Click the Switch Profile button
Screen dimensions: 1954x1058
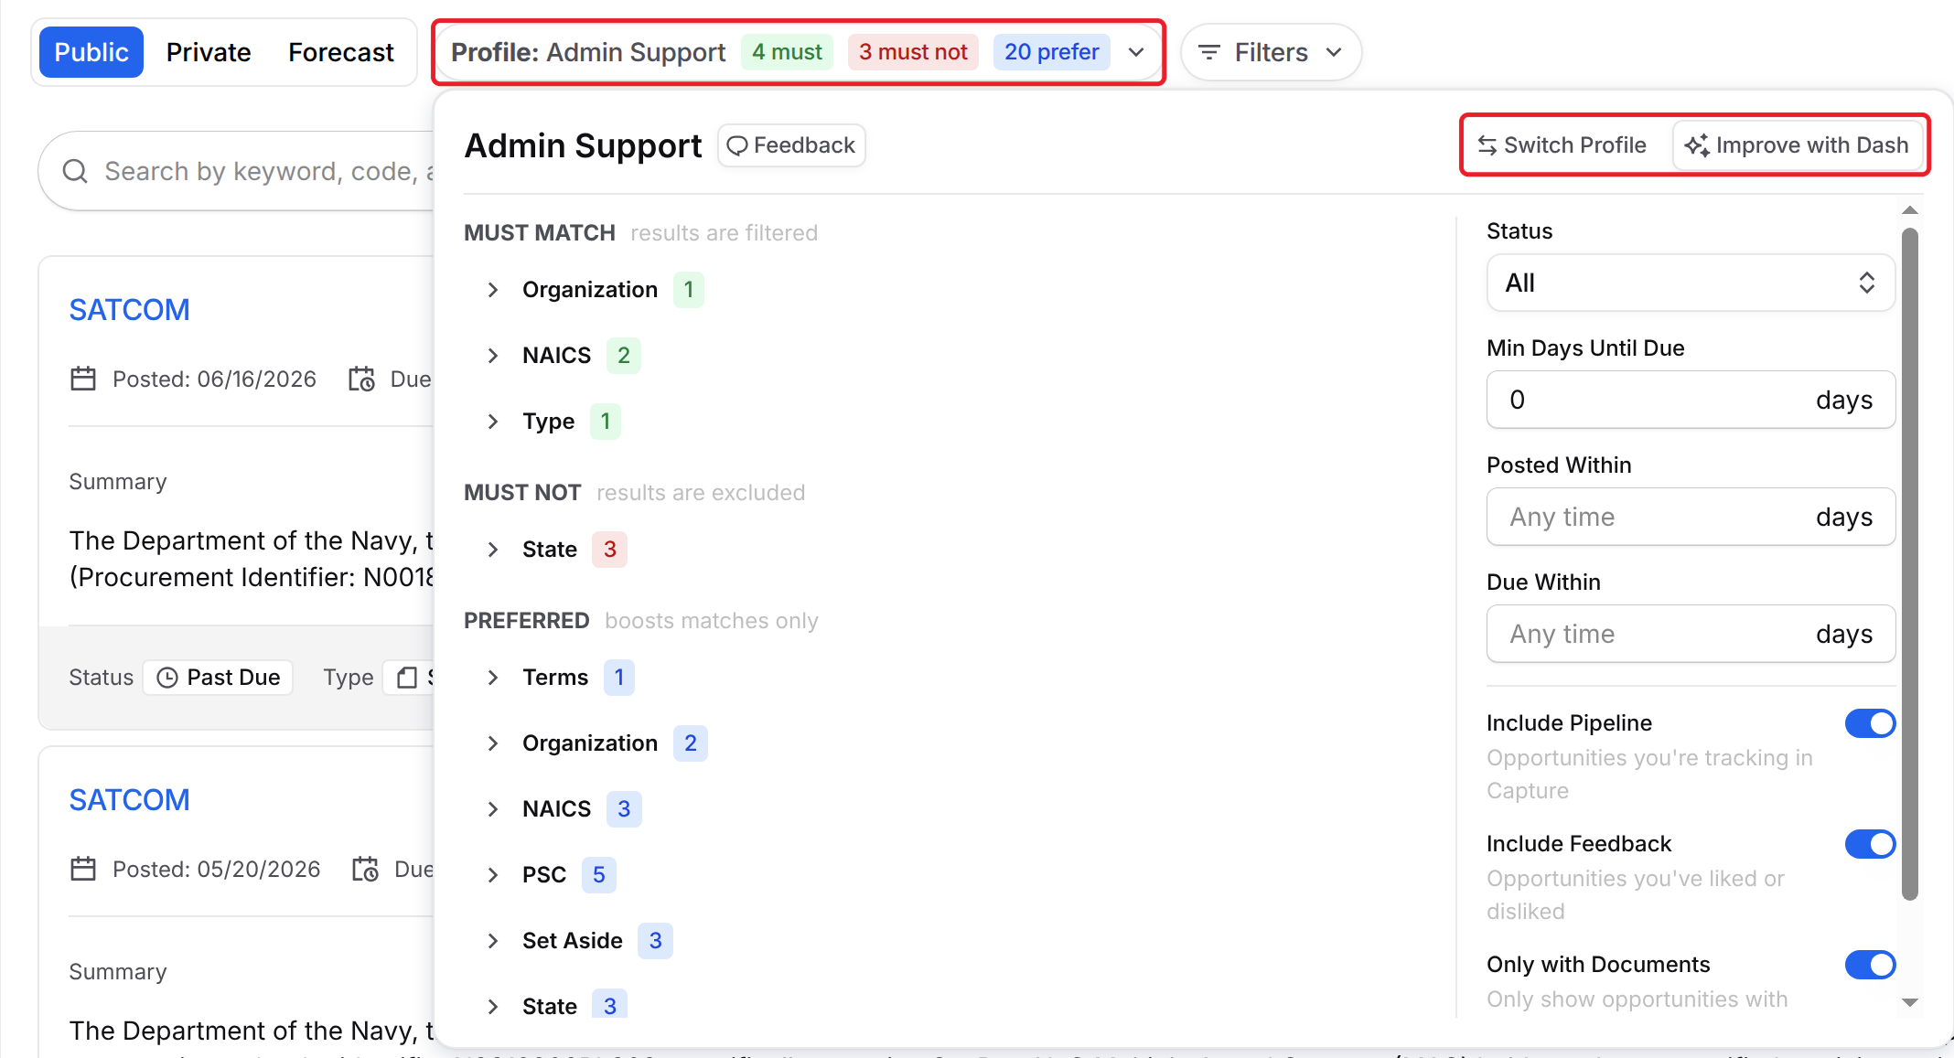1562,145
